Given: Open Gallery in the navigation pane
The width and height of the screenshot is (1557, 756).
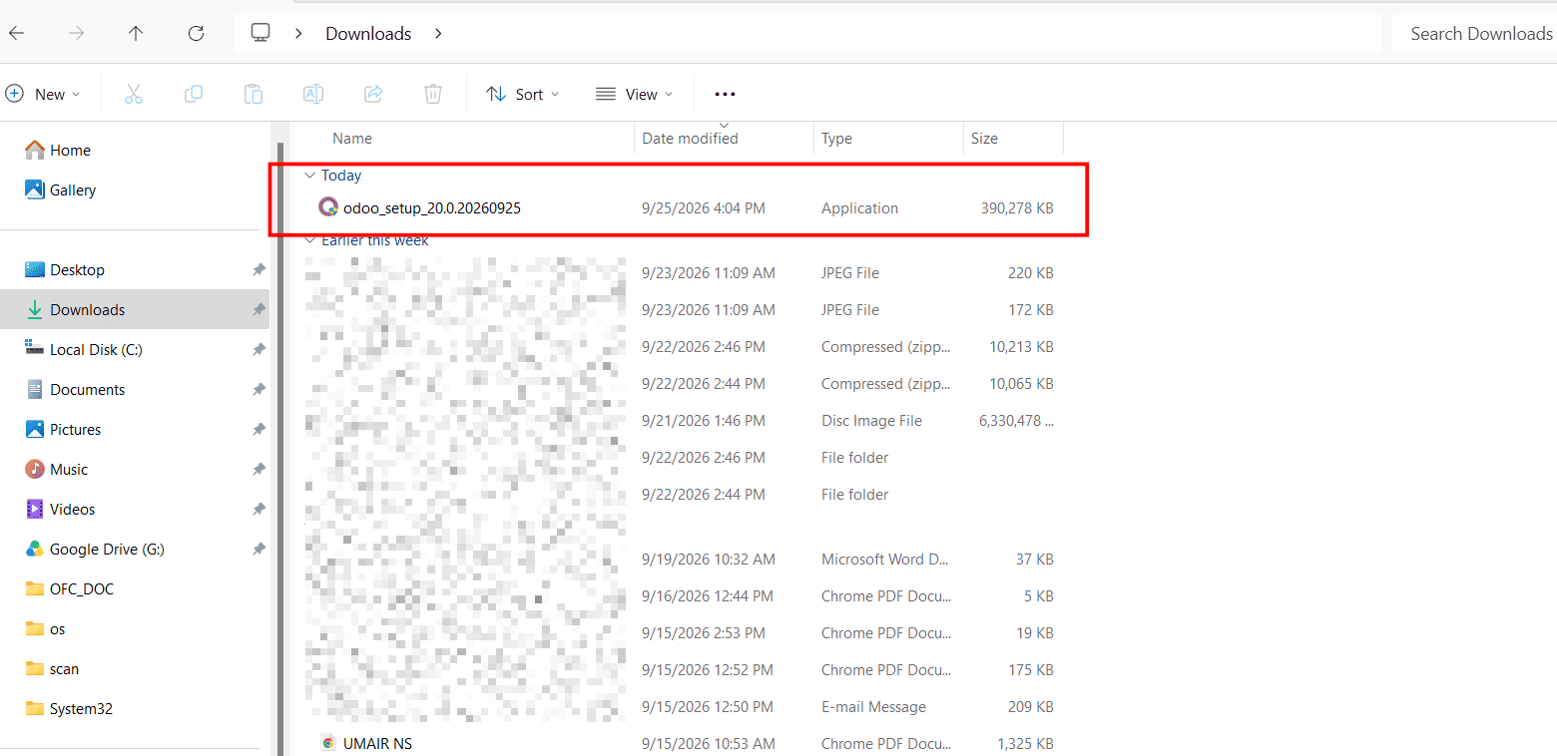Looking at the screenshot, I should pos(61,189).
